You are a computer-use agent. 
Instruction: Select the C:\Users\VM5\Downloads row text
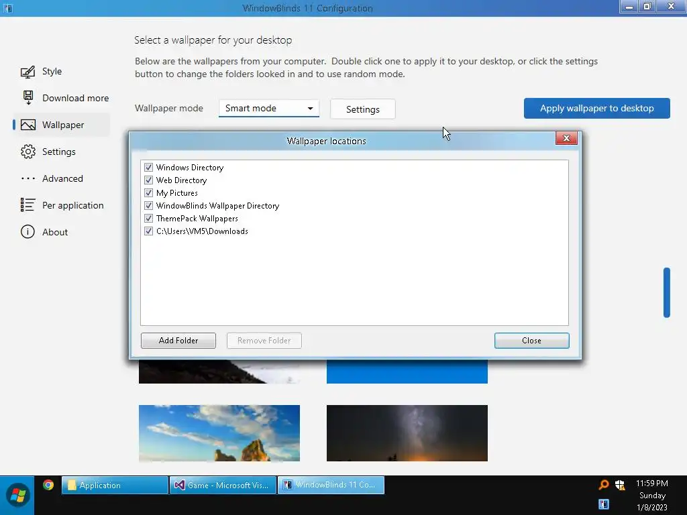[202, 231]
